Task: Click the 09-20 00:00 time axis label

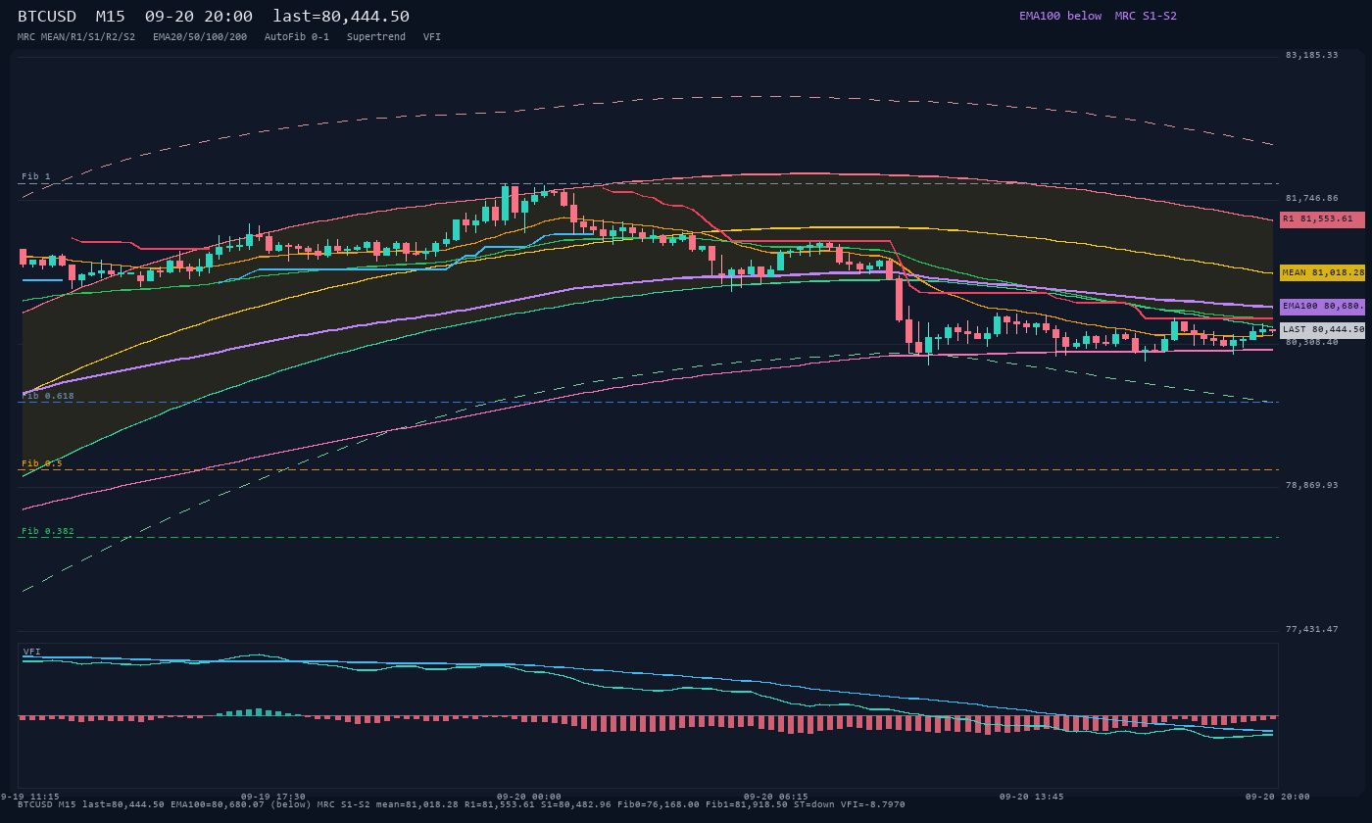Action: [529, 797]
